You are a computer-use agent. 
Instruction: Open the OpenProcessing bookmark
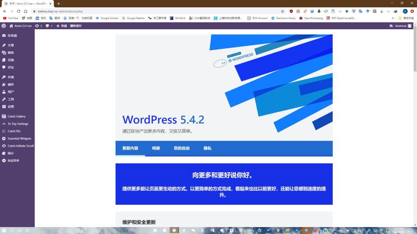[x=311, y=18]
